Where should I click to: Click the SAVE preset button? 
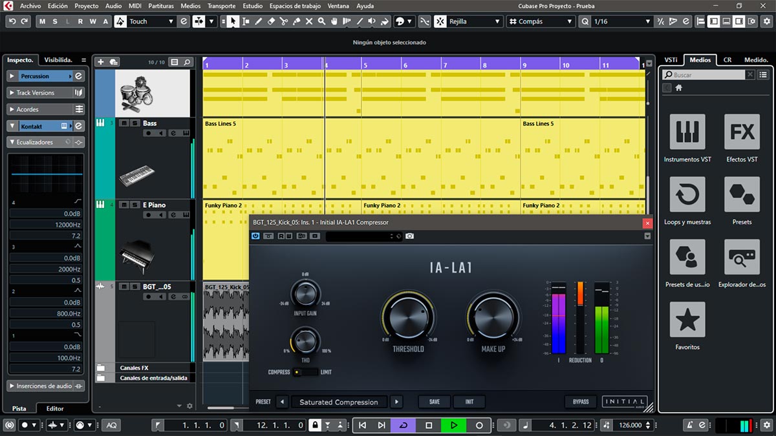pyautogui.click(x=435, y=402)
